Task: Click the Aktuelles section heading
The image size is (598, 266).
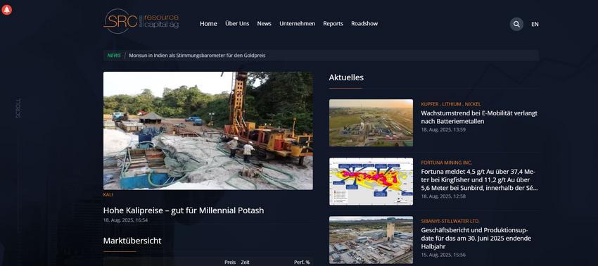Action: [346, 77]
